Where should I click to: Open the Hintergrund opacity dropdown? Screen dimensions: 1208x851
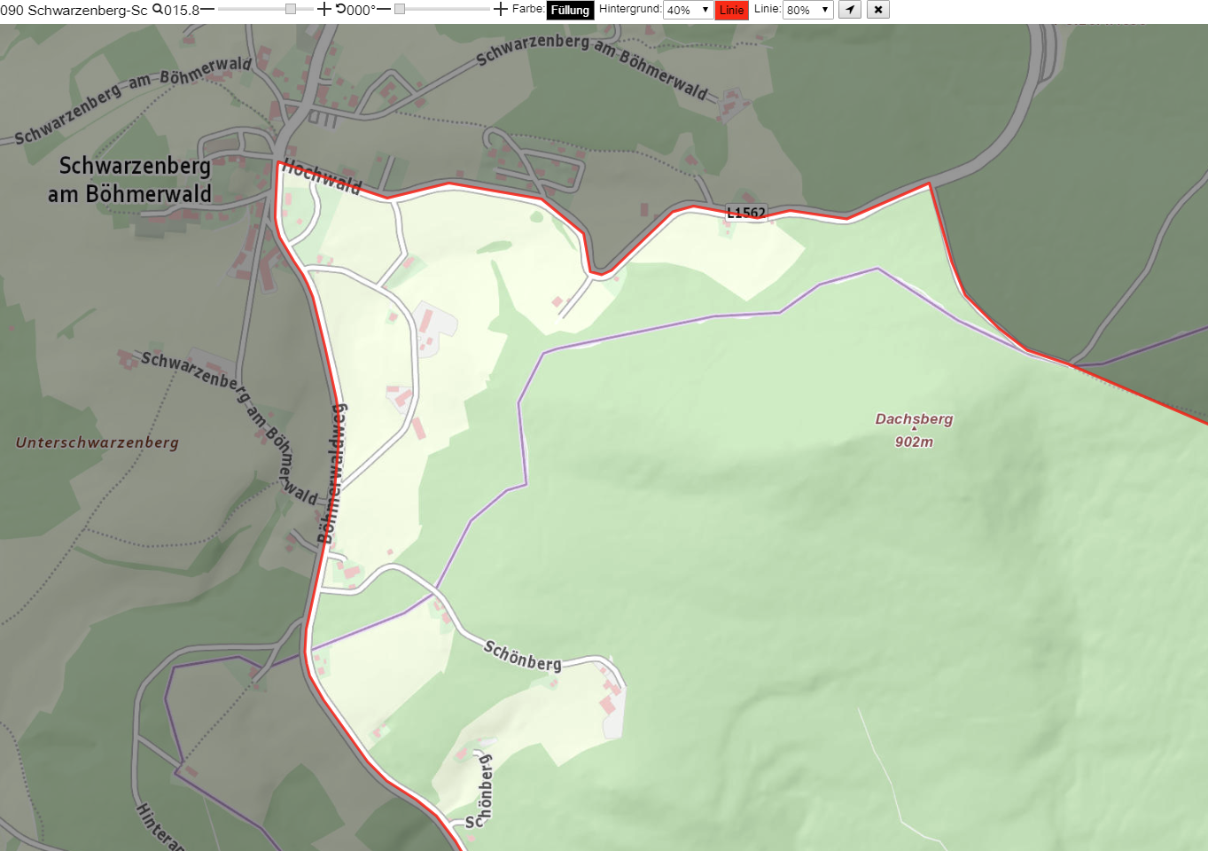tap(688, 10)
